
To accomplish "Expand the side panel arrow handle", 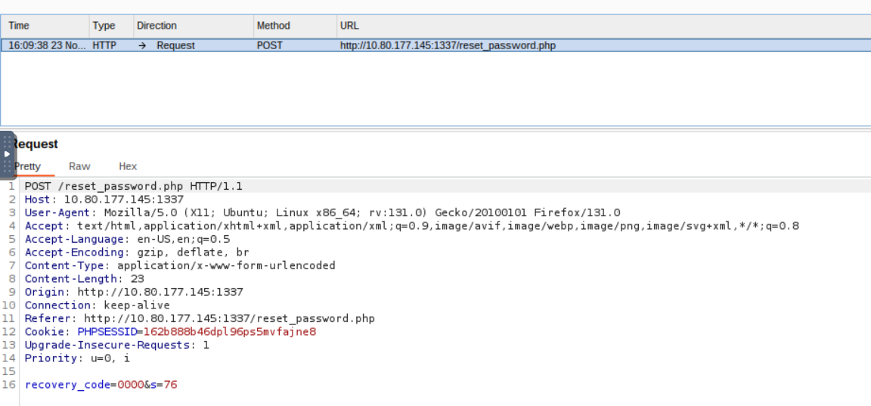I will [x=8, y=153].
